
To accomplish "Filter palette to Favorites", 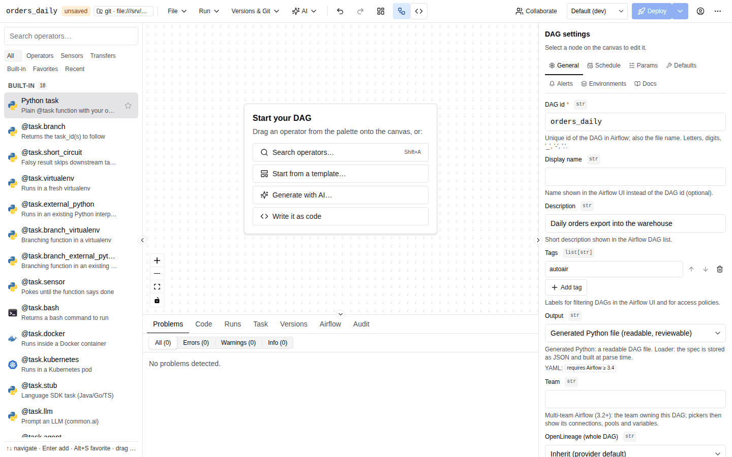I will click(x=45, y=69).
